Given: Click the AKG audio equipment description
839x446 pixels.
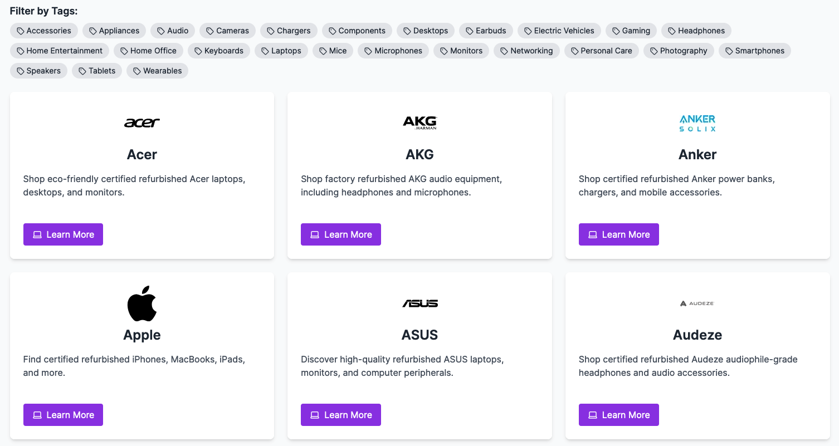Looking at the screenshot, I should coord(402,186).
